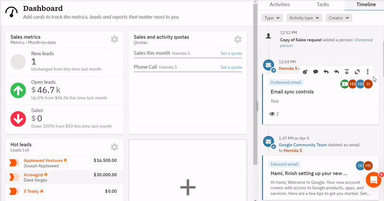Open settings gear for Sales metrics card
Screen dimensions: 384x201
114,39
